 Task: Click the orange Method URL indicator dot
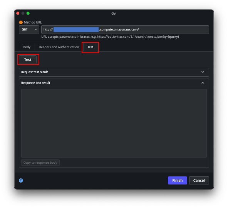pos(21,22)
